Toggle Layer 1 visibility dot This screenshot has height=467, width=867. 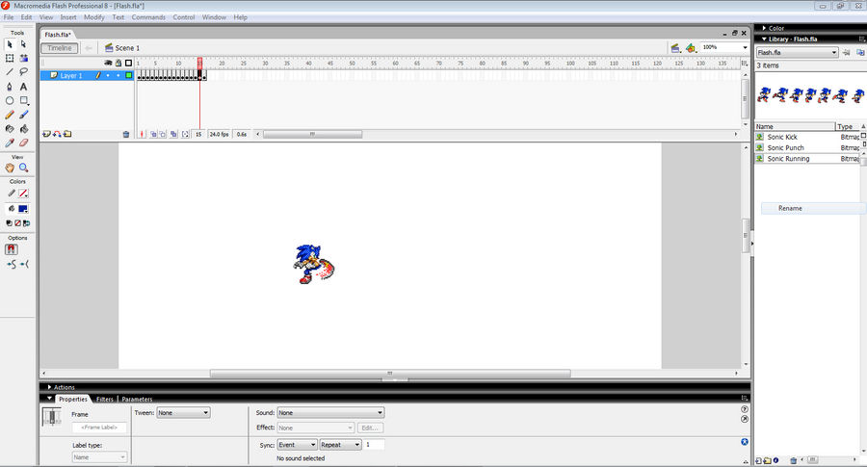pos(108,76)
